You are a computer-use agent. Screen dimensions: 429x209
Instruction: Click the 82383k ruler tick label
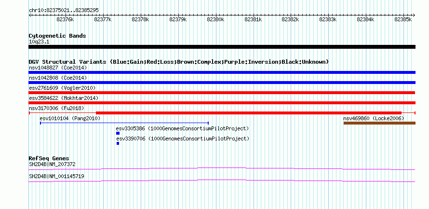tap(328, 19)
